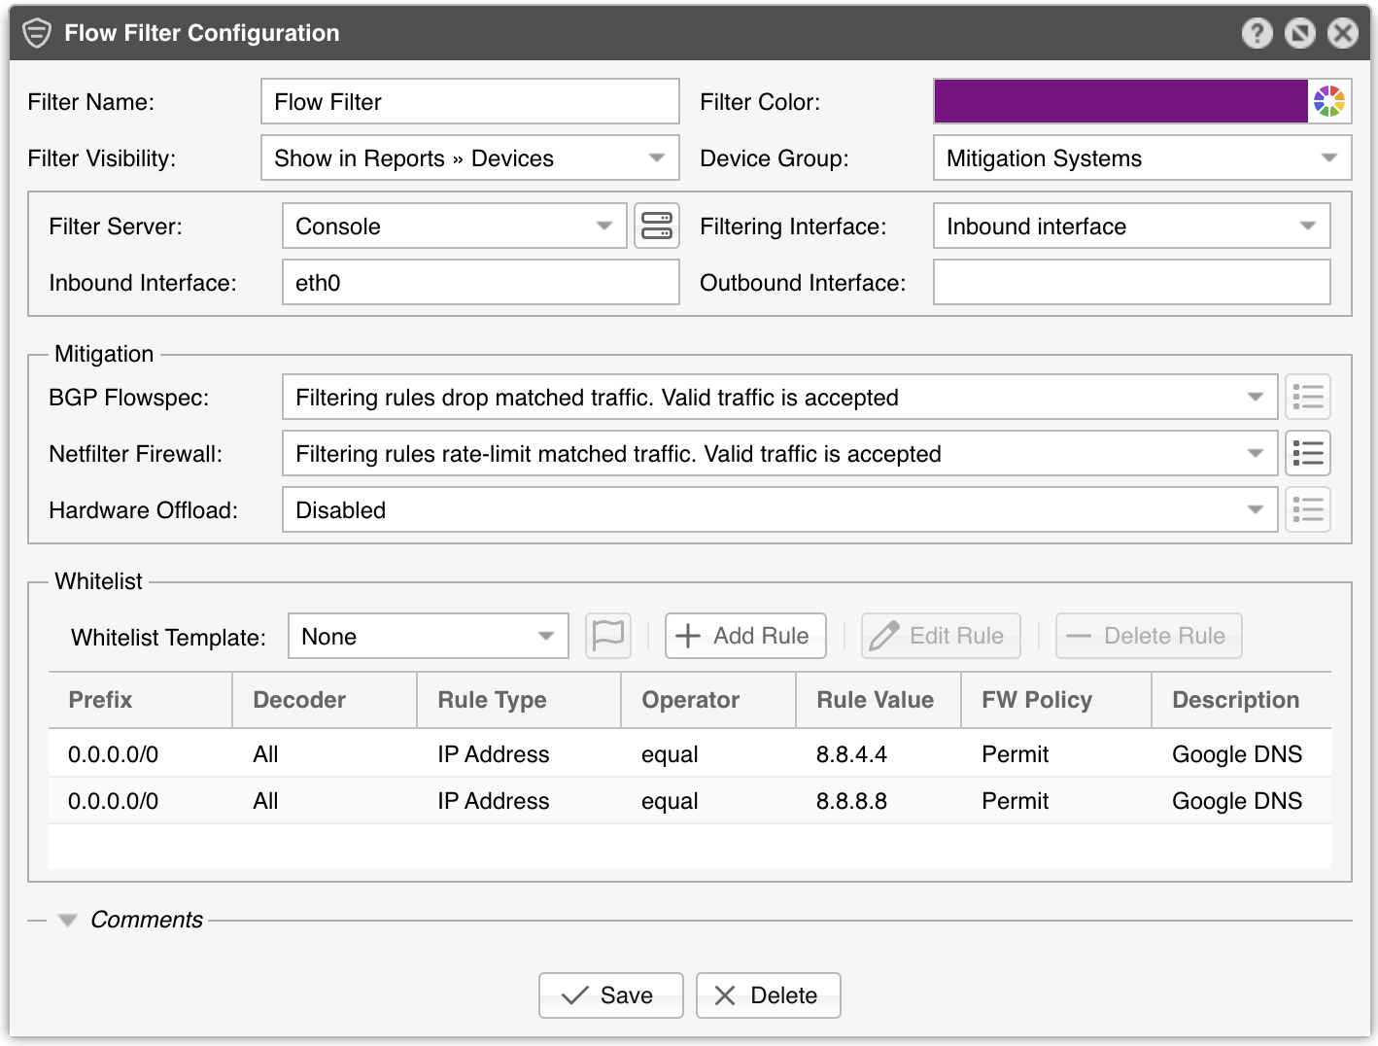Screen dimensions: 1378x1046
Task: Click the shield icon in the title bar
Action: tap(37, 33)
